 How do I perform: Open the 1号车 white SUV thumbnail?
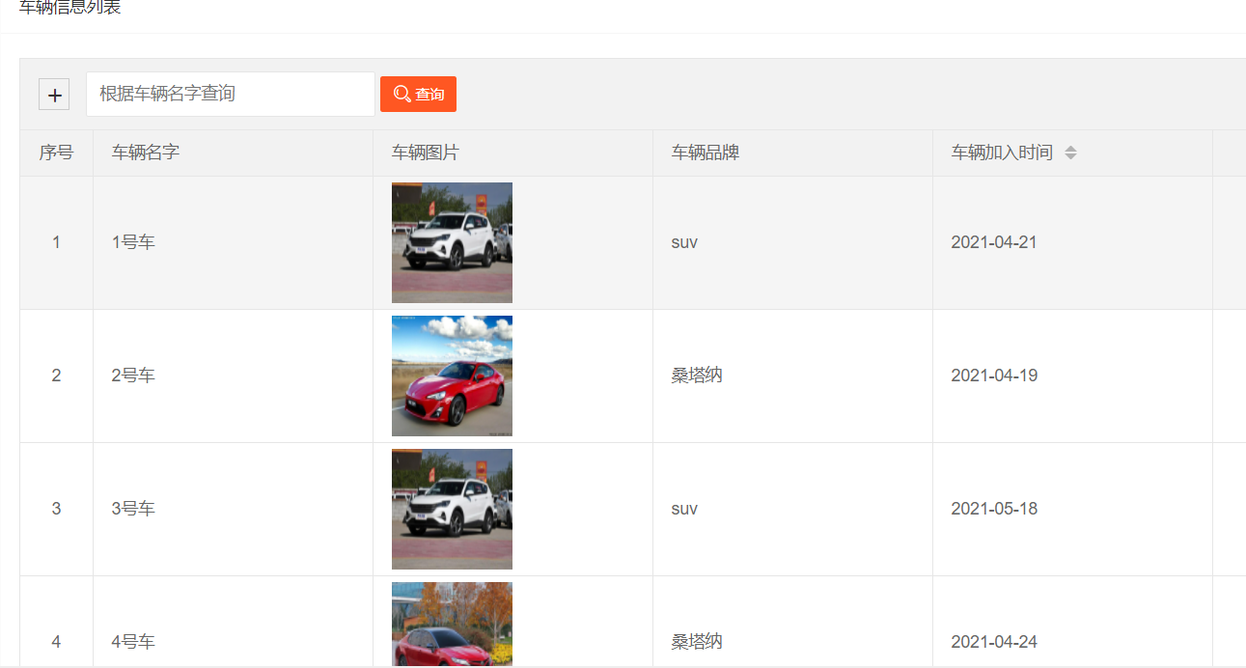[452, 242]
